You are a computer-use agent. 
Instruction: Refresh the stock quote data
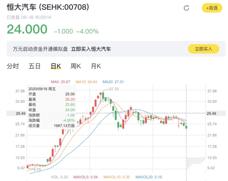[x=186, y=8]
